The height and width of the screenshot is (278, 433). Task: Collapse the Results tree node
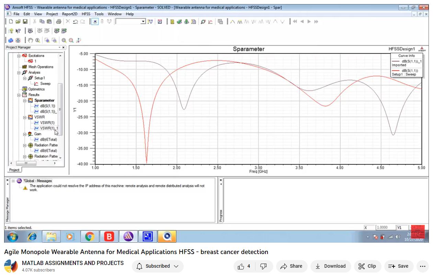click(19, 95)
